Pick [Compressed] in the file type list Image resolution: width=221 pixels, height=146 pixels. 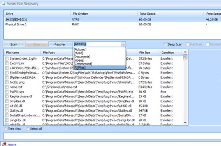tap(83, 64)
